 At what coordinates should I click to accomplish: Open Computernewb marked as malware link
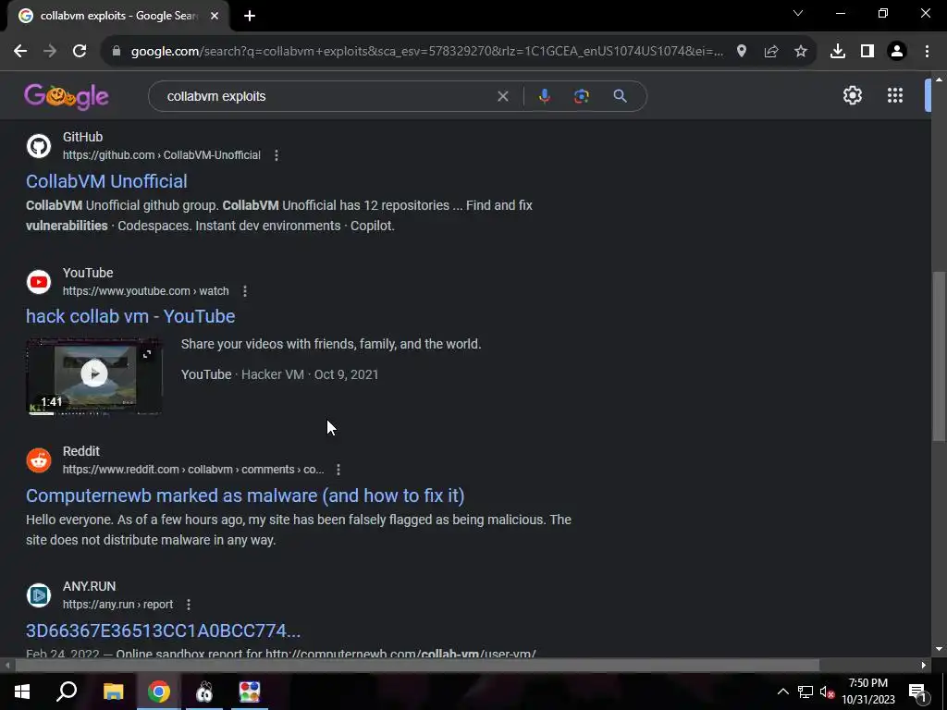click(x=245, y=496)
